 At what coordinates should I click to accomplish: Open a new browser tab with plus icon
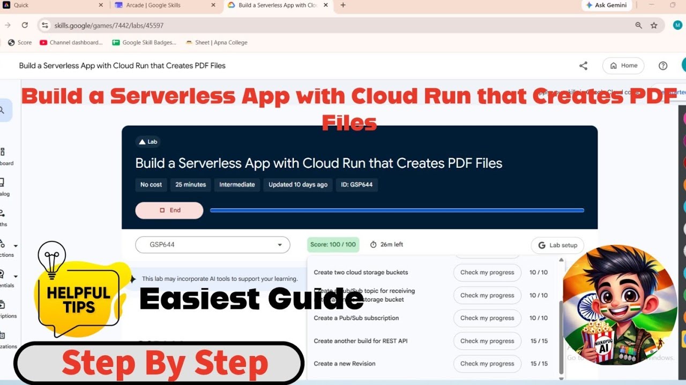(343, 5)
